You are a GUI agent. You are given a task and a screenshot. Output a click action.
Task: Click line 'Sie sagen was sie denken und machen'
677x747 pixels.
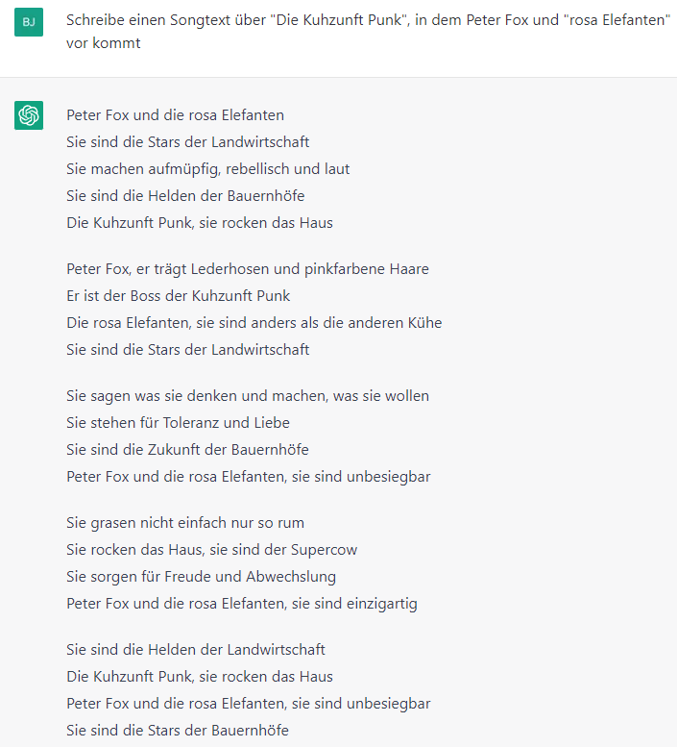tap(248, 396)
